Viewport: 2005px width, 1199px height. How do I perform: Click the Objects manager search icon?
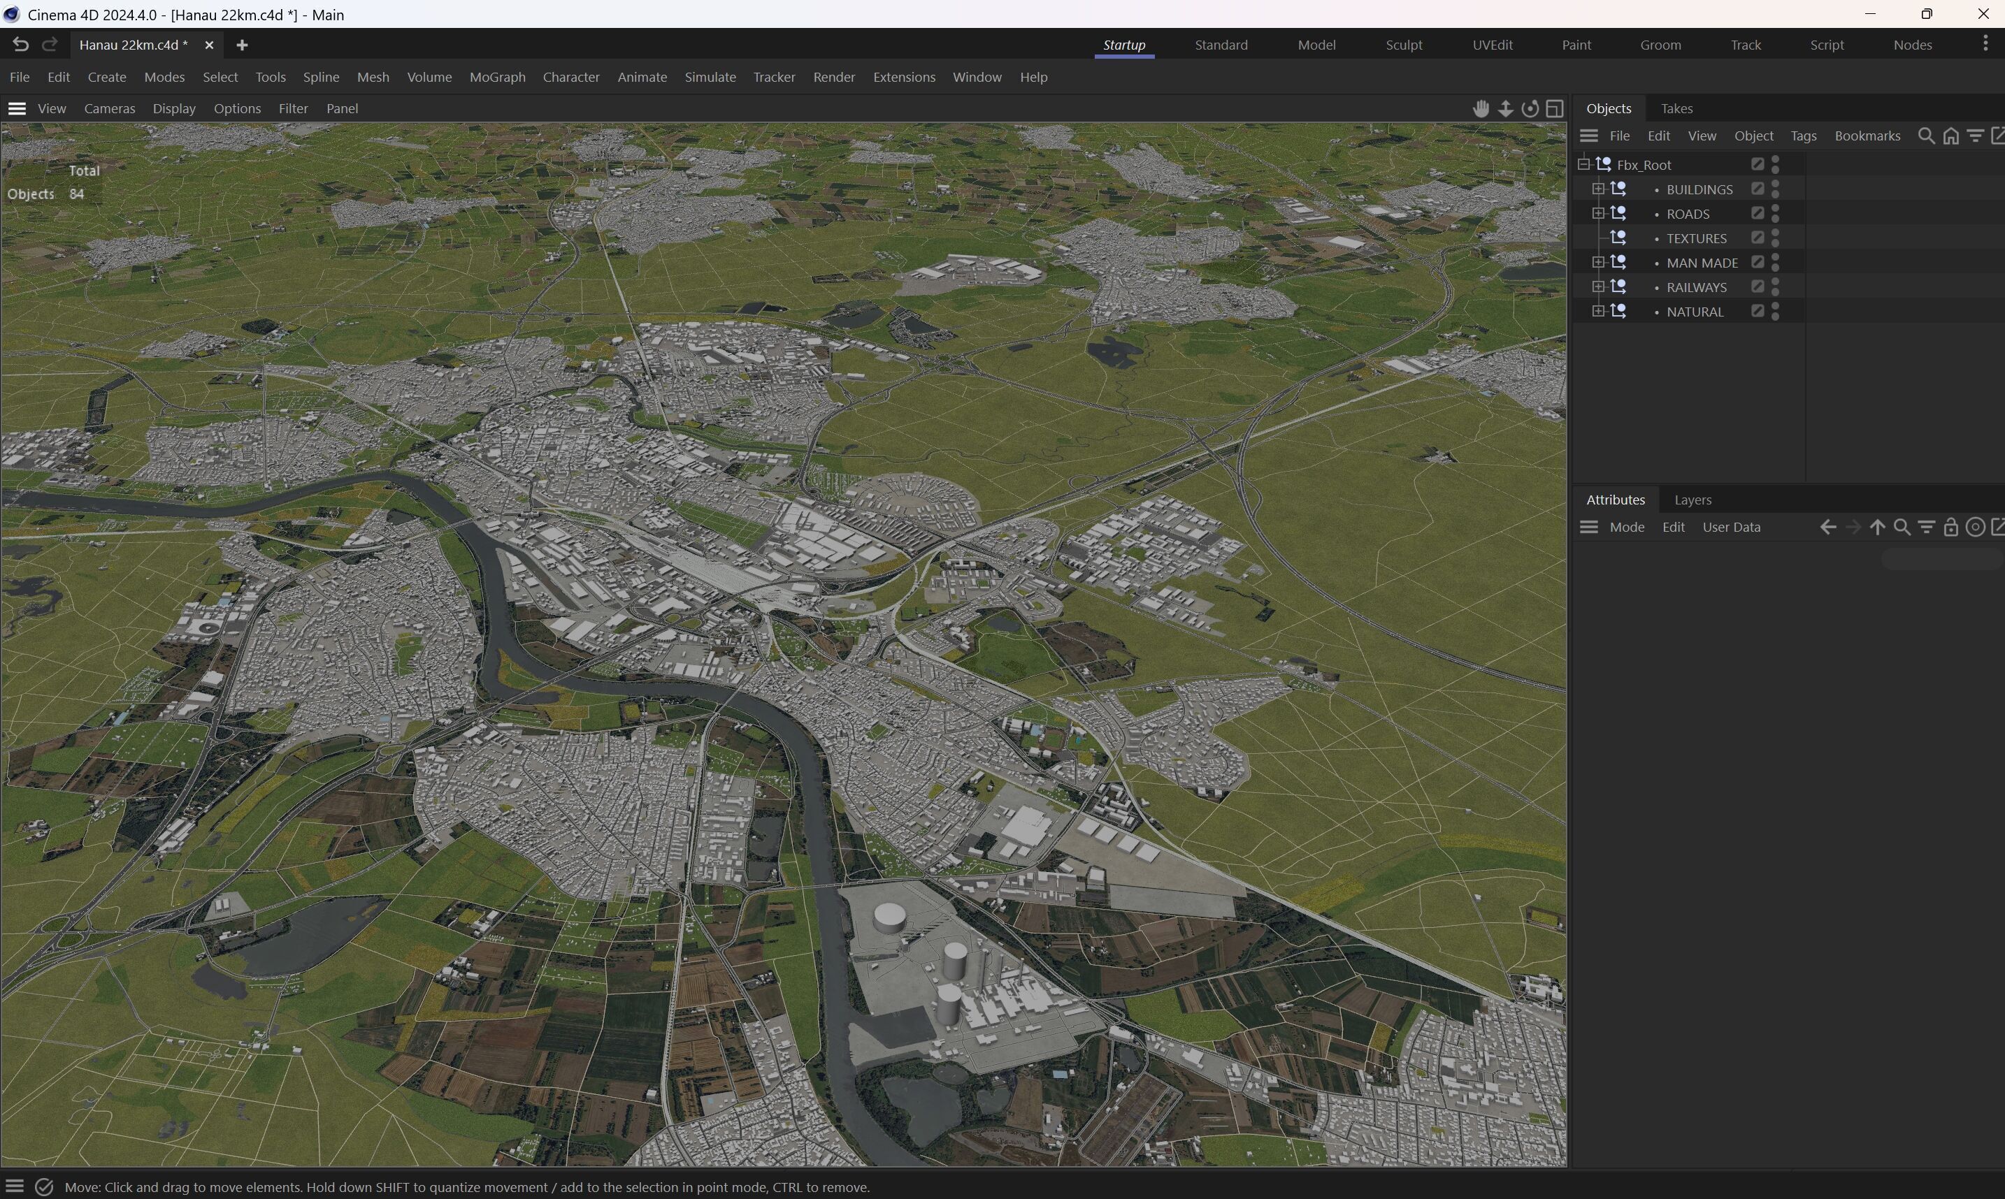click(x=1927, y=136)
